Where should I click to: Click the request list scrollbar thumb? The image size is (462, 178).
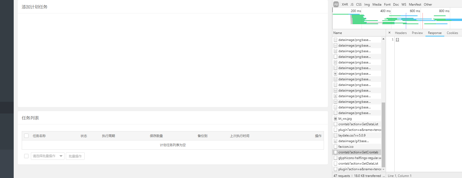pyautogui.click(x=383, y=135)
